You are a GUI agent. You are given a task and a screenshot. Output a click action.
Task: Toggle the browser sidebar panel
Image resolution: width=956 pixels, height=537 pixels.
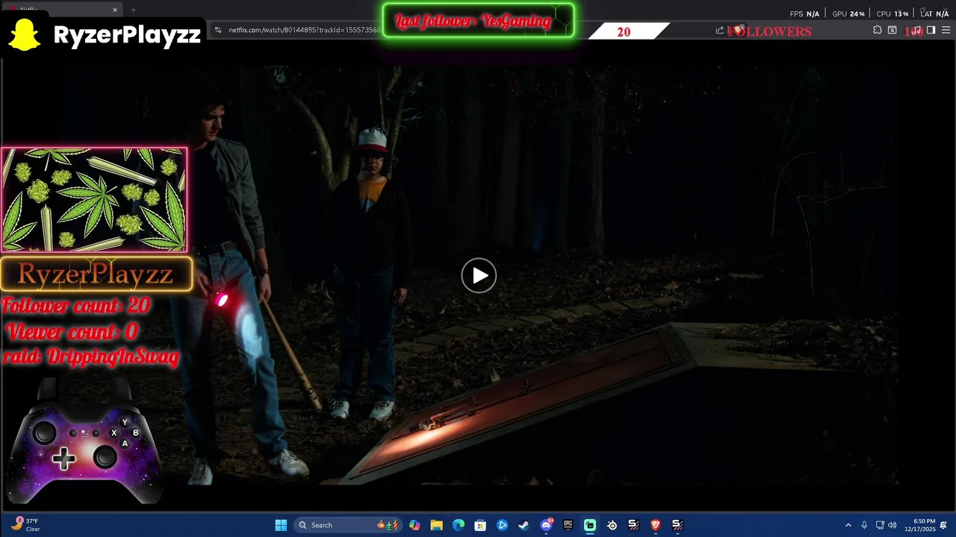click(931, 31)
